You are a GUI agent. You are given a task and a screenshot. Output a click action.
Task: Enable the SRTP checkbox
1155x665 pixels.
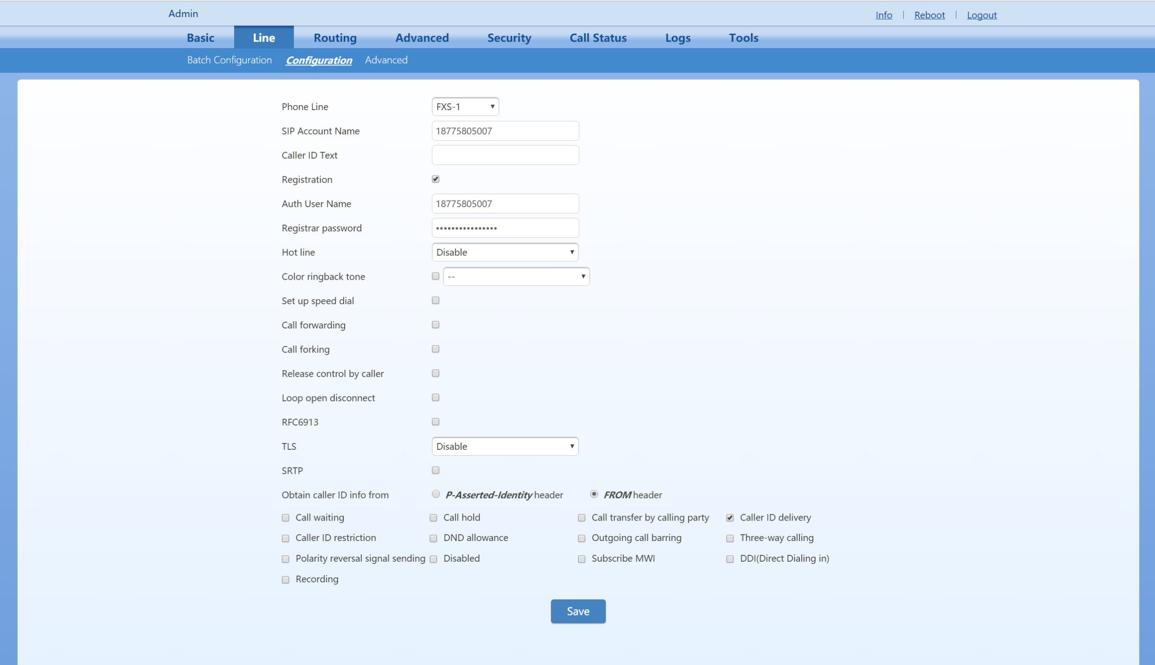(435, 470)
